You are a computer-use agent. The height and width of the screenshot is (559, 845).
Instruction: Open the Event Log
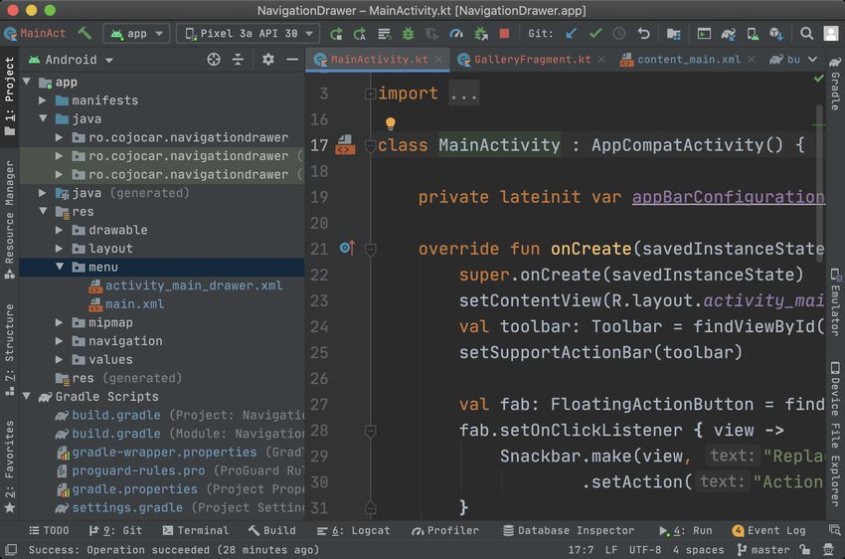tap(769, 530)
